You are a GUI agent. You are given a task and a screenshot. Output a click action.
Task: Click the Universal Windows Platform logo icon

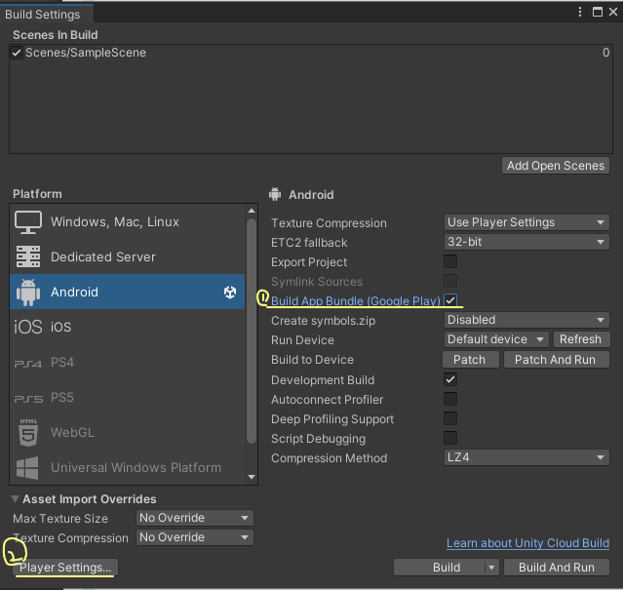(27, 468)
